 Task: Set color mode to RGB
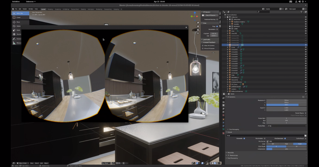pyautogui.click(x=286, y=144)
